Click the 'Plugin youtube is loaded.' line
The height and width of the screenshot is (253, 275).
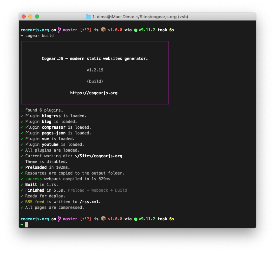[x=55, y=145]
